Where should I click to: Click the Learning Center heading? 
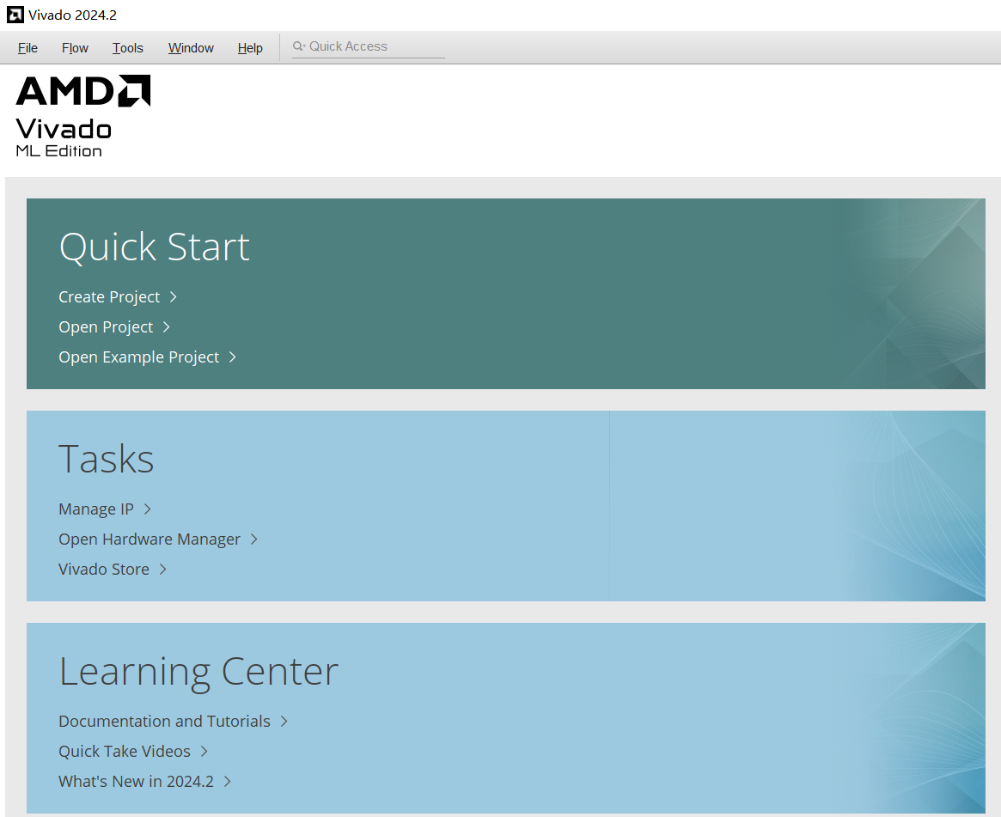coord(198,672)
